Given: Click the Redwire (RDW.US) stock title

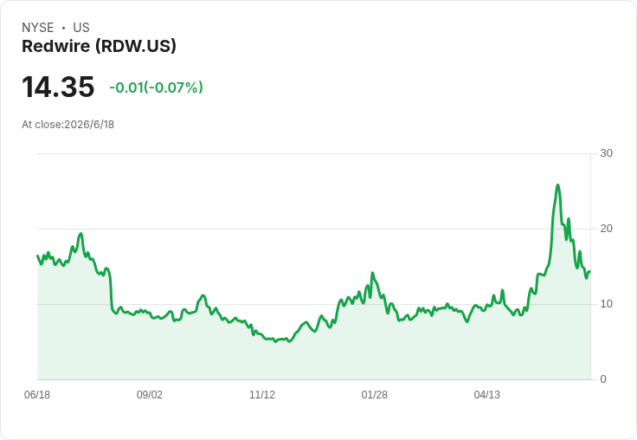Looking at the screenshot, I should [100, 46].
